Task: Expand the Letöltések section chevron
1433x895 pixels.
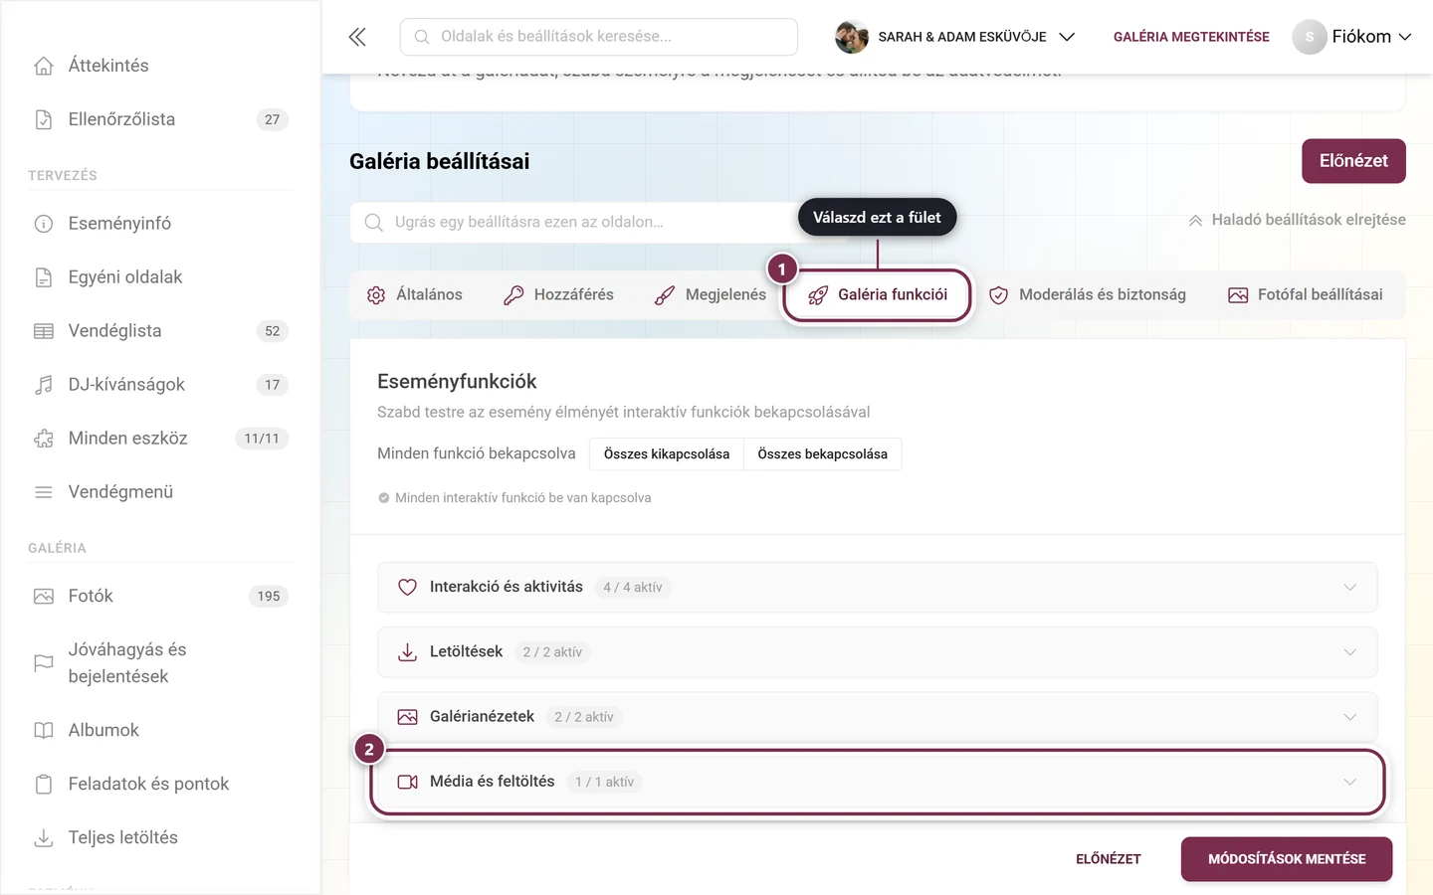Action: tap(1349, 652)
